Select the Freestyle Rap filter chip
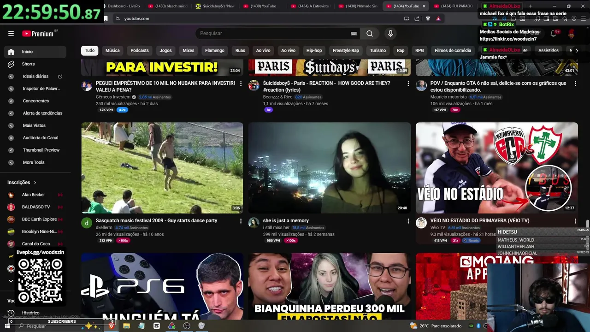The width and height of the screenshot is (590, 332). coord(346,50)
